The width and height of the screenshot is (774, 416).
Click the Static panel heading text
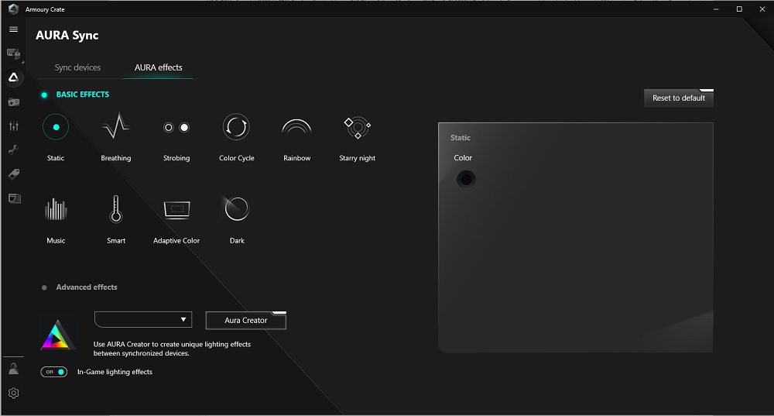coord(461,138)
